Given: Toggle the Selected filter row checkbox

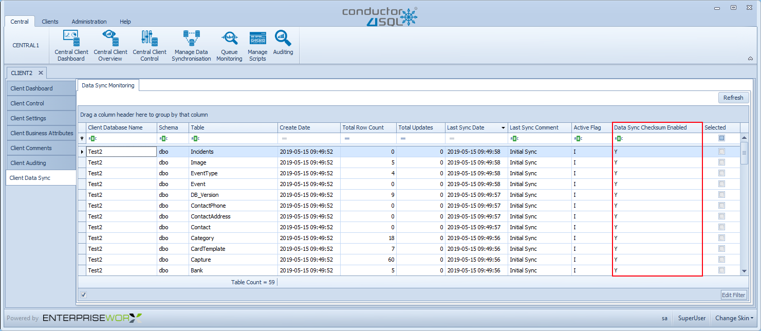Looking at the screenshot, I should click(721, 138).
